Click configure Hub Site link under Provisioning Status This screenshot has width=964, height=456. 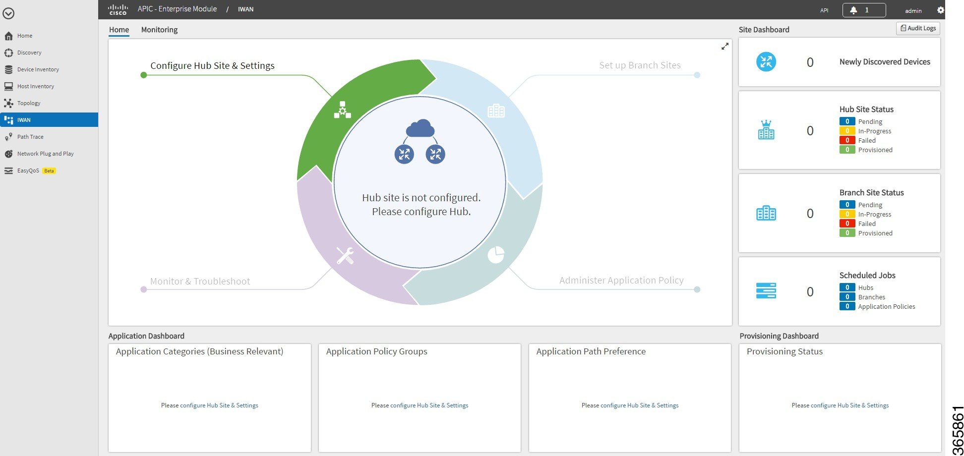850,405
